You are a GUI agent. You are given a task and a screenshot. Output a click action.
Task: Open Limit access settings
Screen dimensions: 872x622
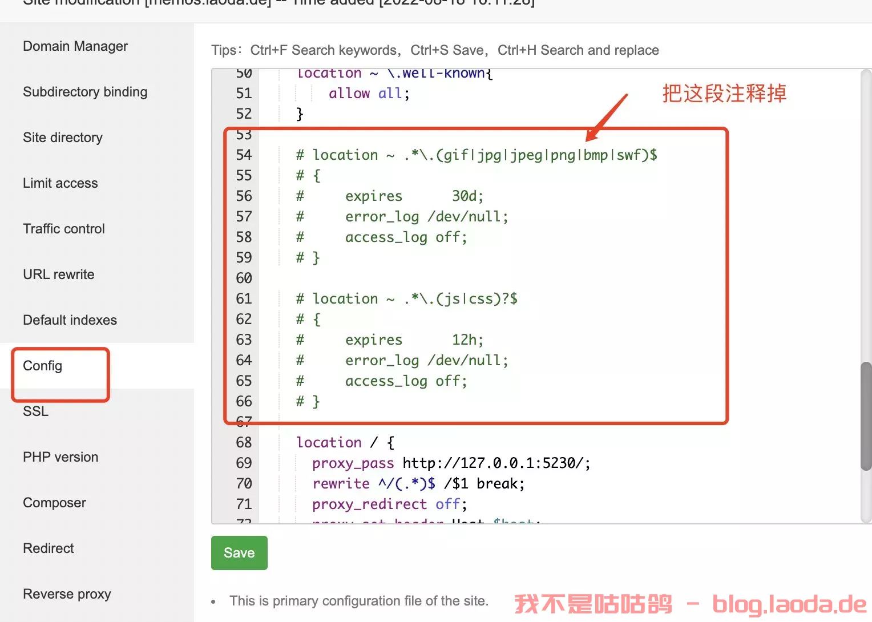pyautogui.click(x=60, y=183)
